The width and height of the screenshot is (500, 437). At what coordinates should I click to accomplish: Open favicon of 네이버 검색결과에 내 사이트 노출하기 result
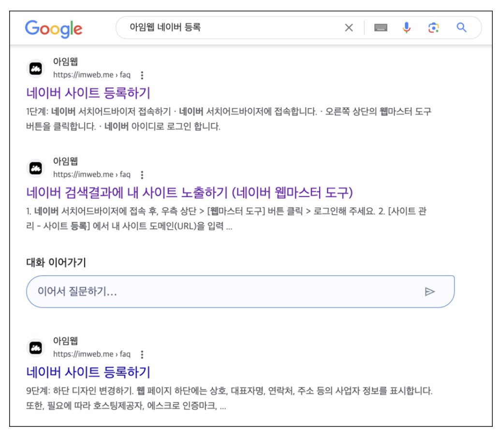(x=36, y=168)
